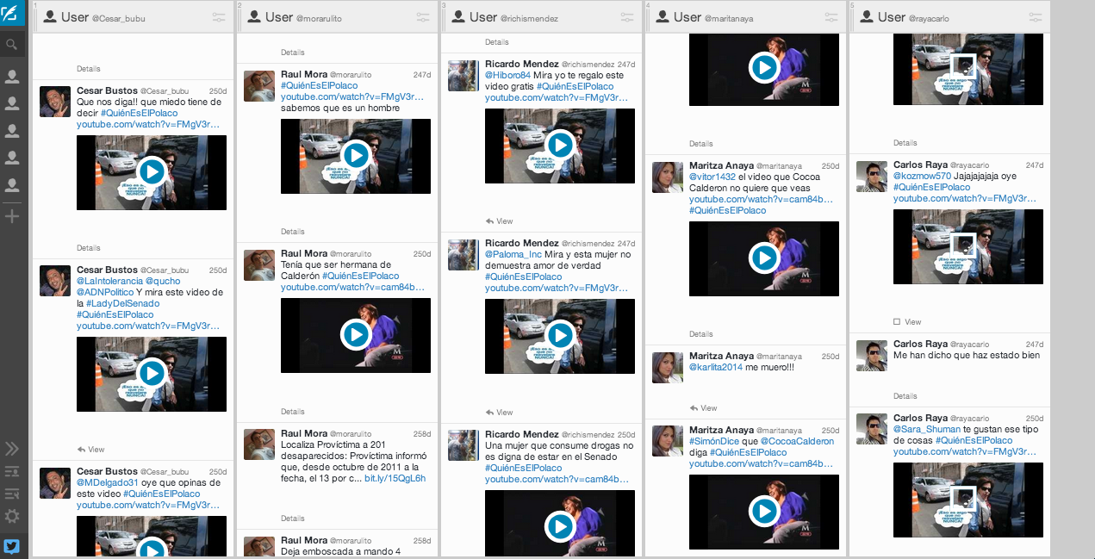Open Details below Raul's "sabemos que es un hombre" tweet

[293, 232]
